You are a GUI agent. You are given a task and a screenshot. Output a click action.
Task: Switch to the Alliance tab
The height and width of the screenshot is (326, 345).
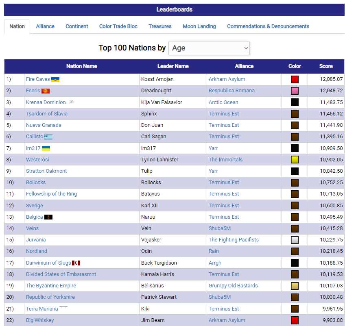(45, 26)
